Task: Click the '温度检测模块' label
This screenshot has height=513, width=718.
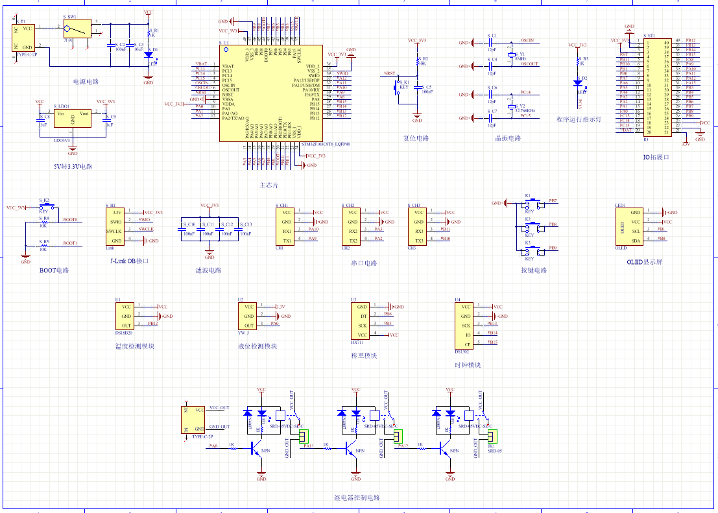Action: (135, 346)
